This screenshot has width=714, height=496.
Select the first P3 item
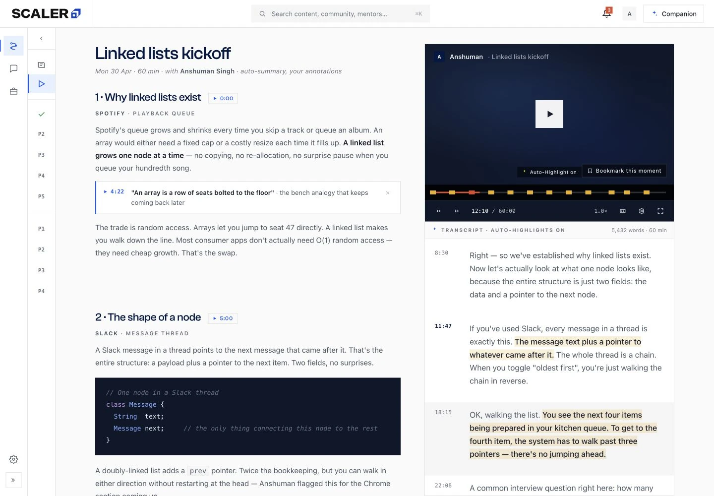click(42, 155)
